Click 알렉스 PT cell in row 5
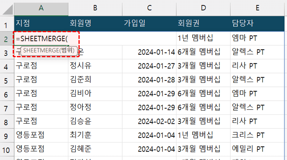This screenshot has width=287, height=160. [x=257, y=80]
